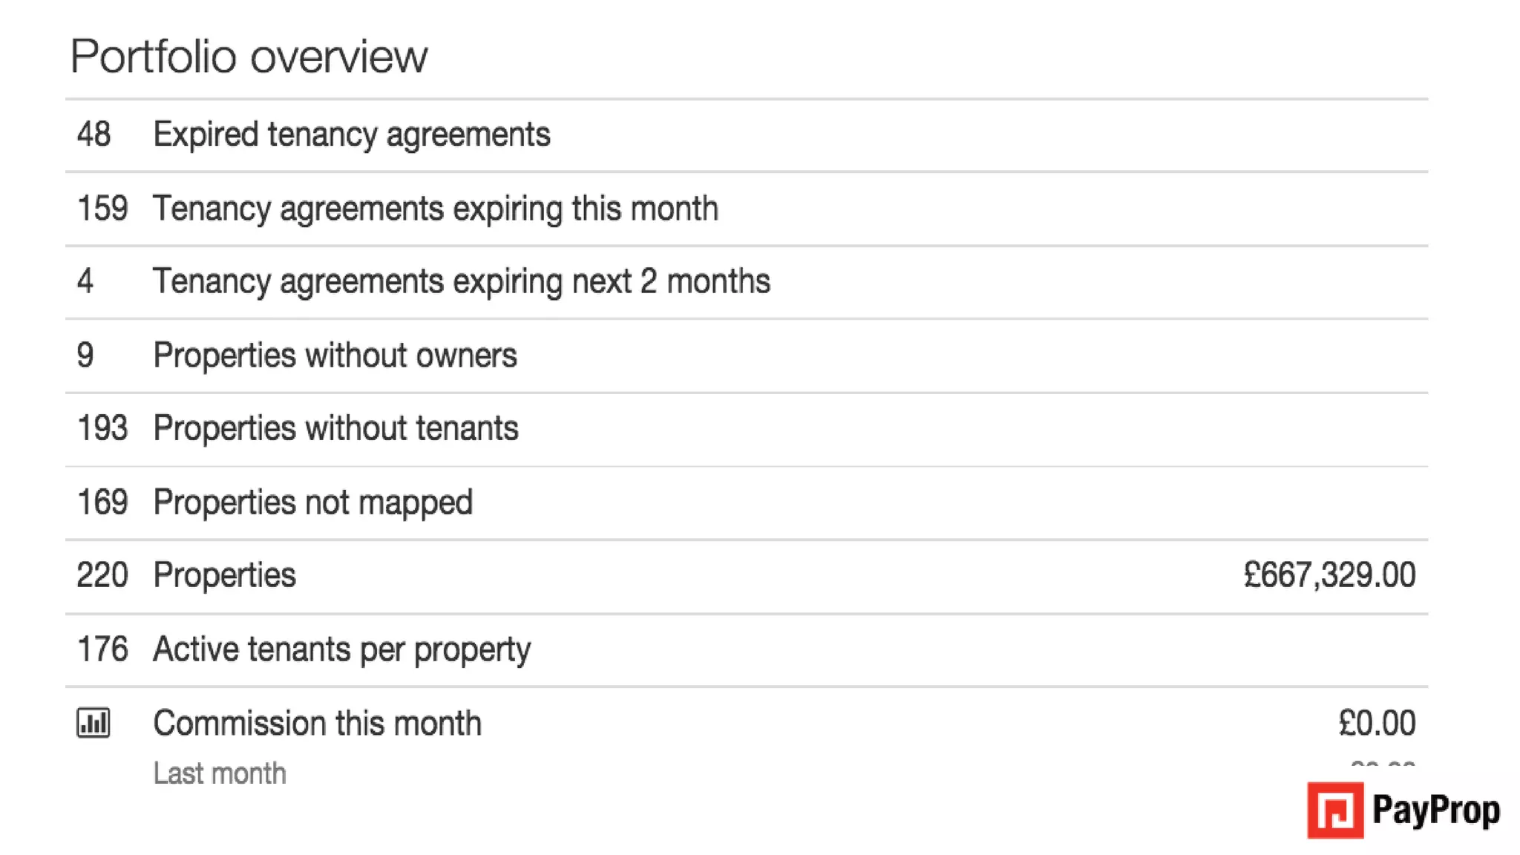Open Properties without owners list
1520x855 pixels.
[x=747, y=356]
